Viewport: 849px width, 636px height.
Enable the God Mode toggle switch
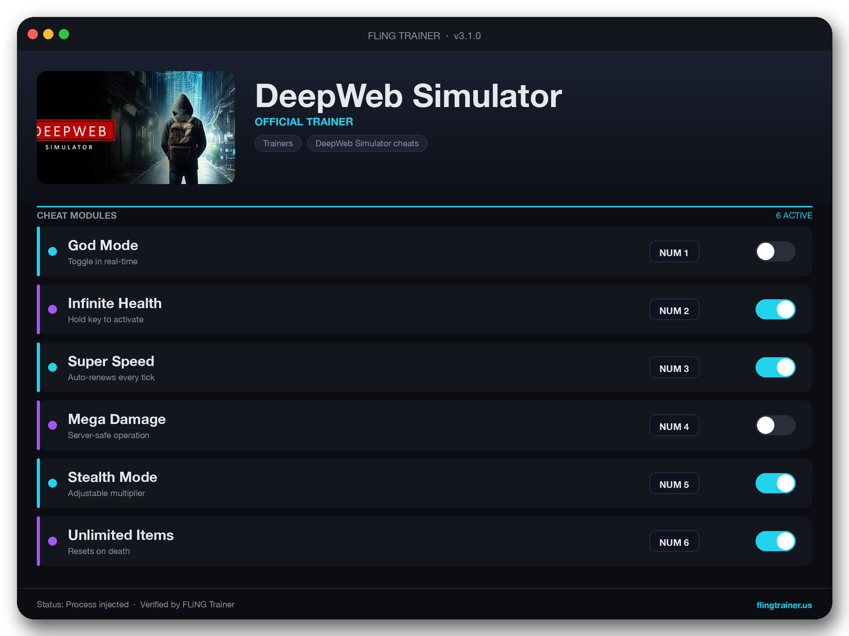click(775, 252)
